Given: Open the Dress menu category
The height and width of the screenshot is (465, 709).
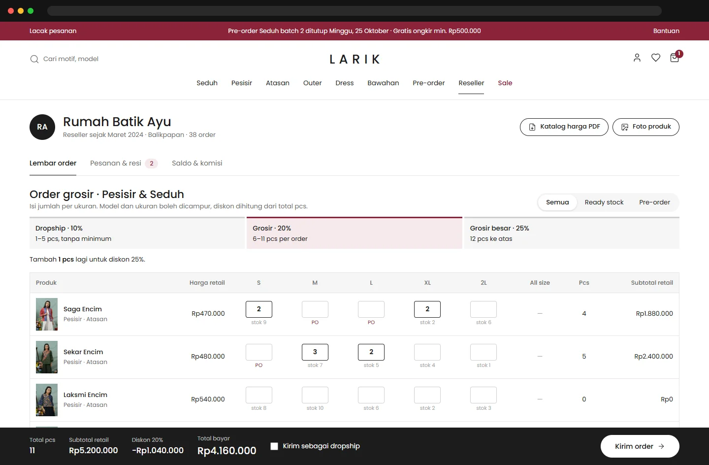Looking at the screenshot, I should 345,83.
